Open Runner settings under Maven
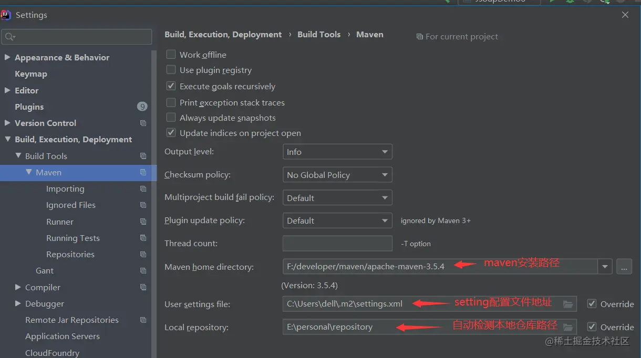Viewport: 641px width, 358px height. [60, 222]
